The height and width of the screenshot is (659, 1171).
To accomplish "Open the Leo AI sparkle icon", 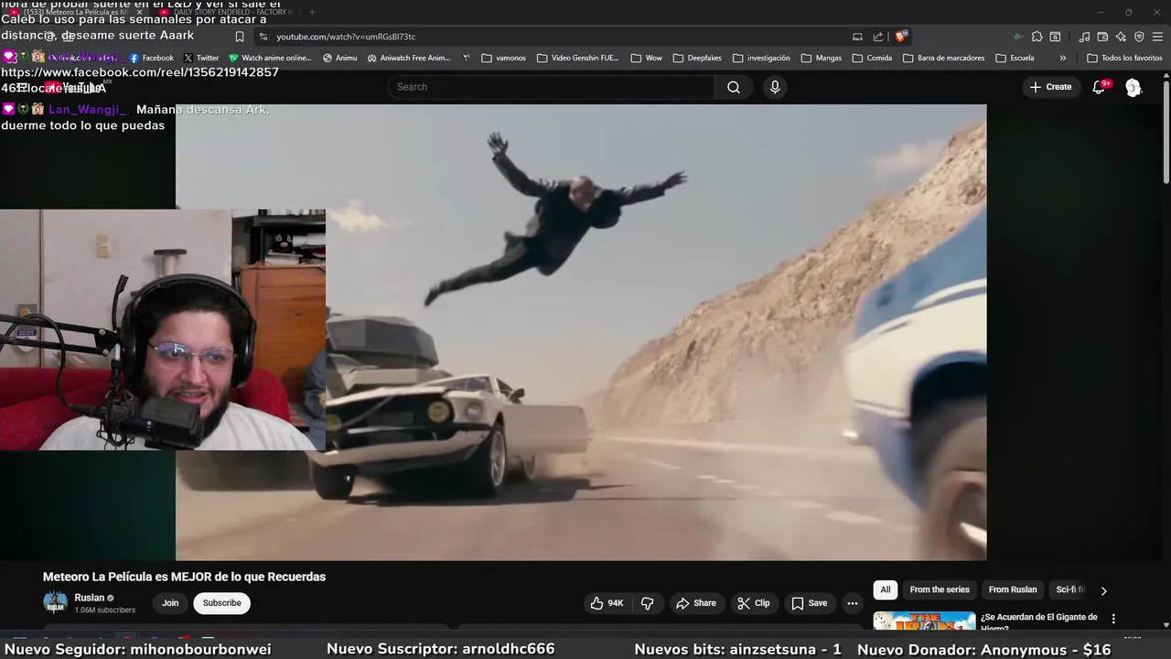I will tap(1121, 37).
